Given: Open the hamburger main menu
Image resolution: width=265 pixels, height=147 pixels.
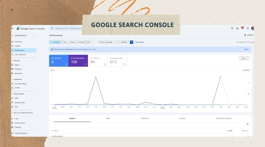Looking at the screenshot, I should click(12, 28).
